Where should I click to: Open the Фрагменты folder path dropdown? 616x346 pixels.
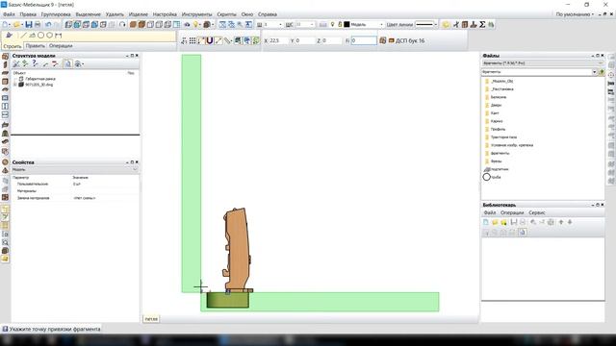pyautogui.click(x=594, y=72)
